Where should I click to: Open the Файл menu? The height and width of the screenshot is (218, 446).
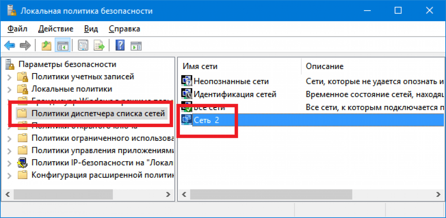pyautogui.click(x=17, y=29)
